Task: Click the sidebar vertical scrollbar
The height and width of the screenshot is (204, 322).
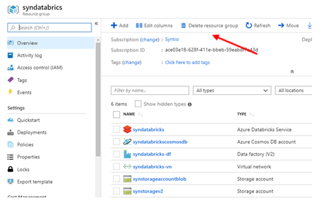Action: 98,100
